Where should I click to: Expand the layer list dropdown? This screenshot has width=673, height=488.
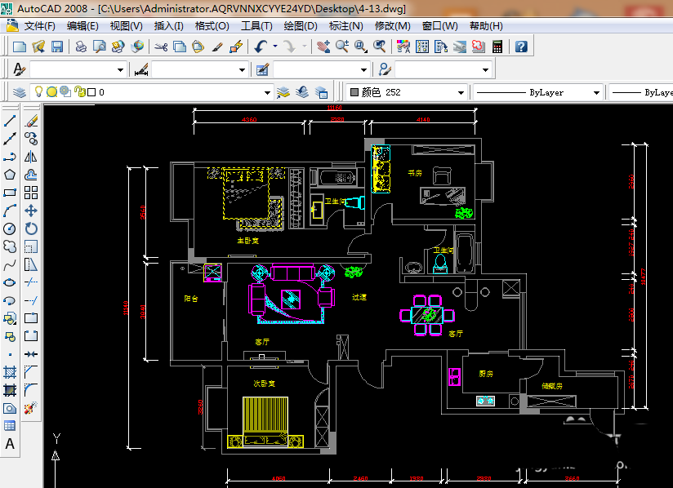pyautogui.click(x=266, y=93)
